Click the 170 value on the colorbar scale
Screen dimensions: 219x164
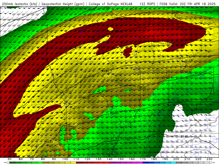[x=143, y=159]
